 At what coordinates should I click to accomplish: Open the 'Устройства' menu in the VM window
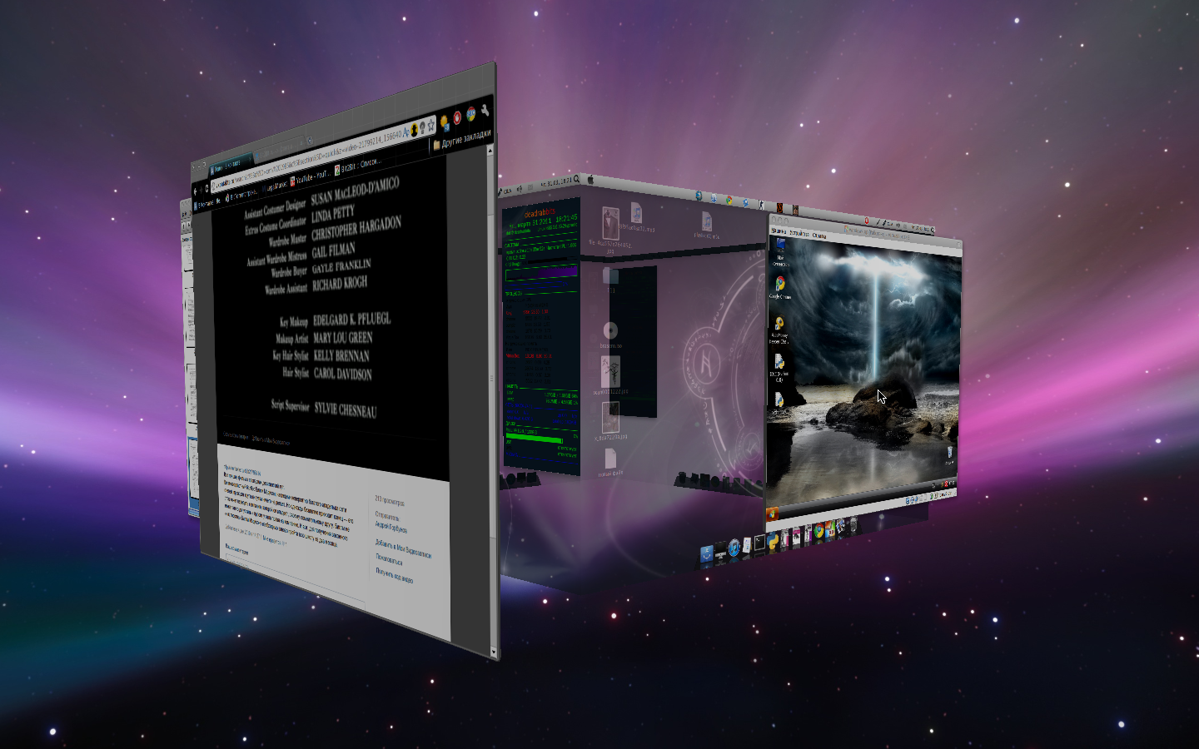pyautogui.click(x=799, y=233)
